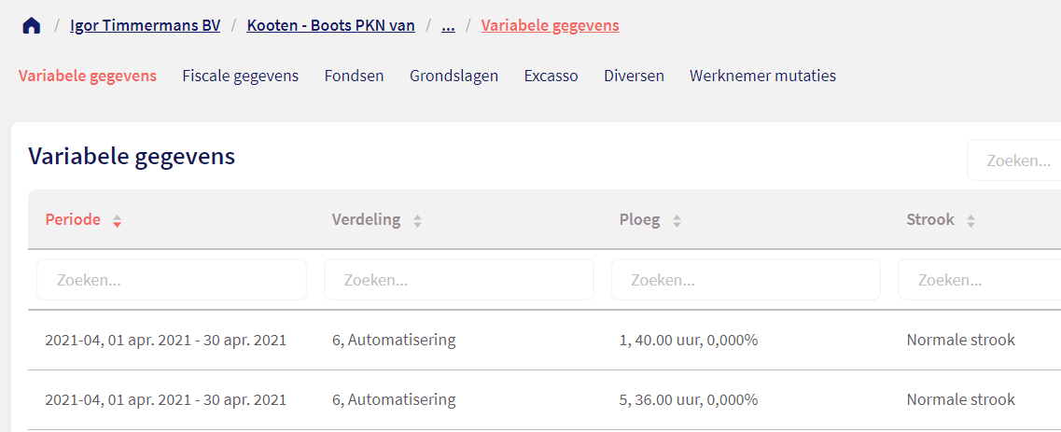Image resolution: width=1061 pixels, height=432 pixels.
Task: Open Igor Timmermans BV breadcrumb link
Action: click(145, 26)
